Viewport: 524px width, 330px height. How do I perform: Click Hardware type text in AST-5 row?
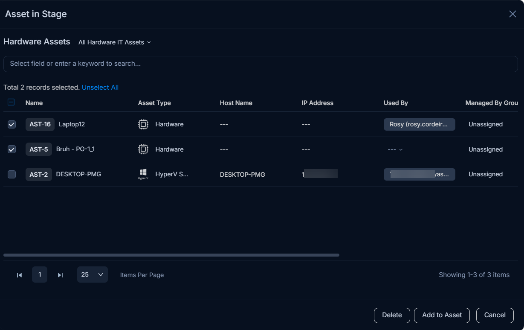169,149
